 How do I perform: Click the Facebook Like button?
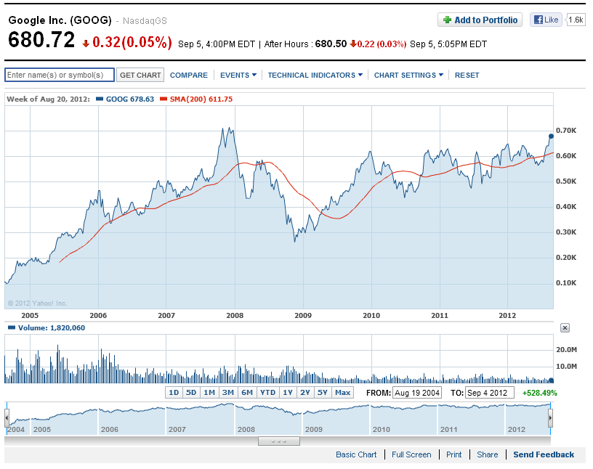pos(546,20)
